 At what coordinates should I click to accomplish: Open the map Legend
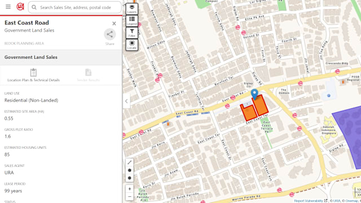coord(132,21)
